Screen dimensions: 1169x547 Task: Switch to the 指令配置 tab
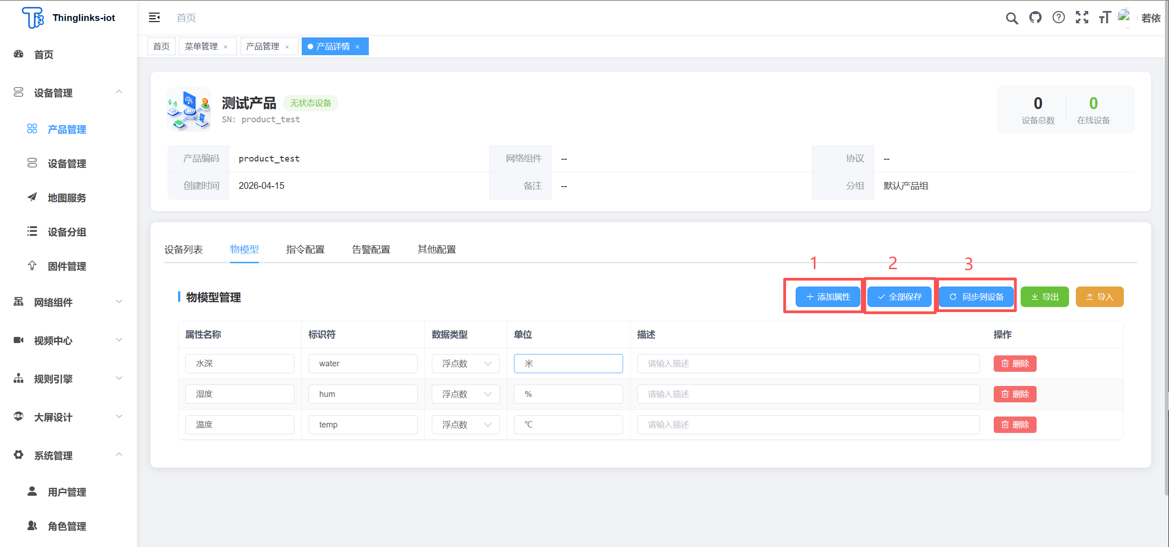305,250
